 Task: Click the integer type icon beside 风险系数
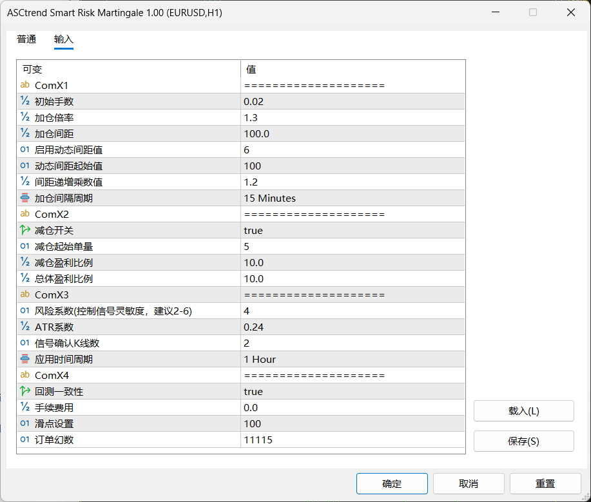pos(25,311)
